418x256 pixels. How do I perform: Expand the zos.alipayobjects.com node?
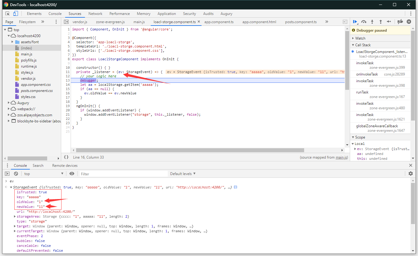pyautogui.click(x=9, y=115)
